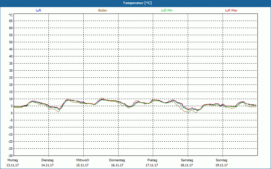Select the 'Donnerstag' day label

pyautogui.click(x=117, y=160)
